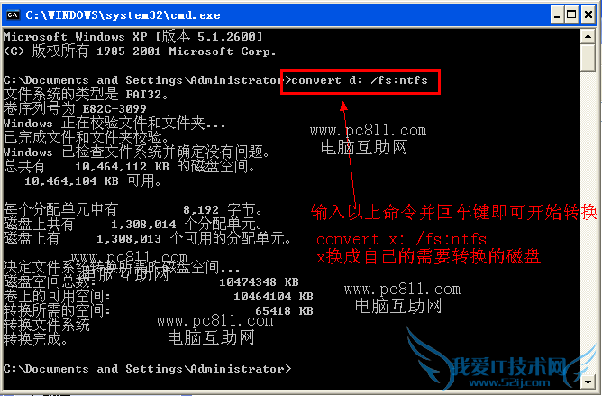Click the 转换完成 output line
Screen dimensions: 602x396
(x=35, y=340)
